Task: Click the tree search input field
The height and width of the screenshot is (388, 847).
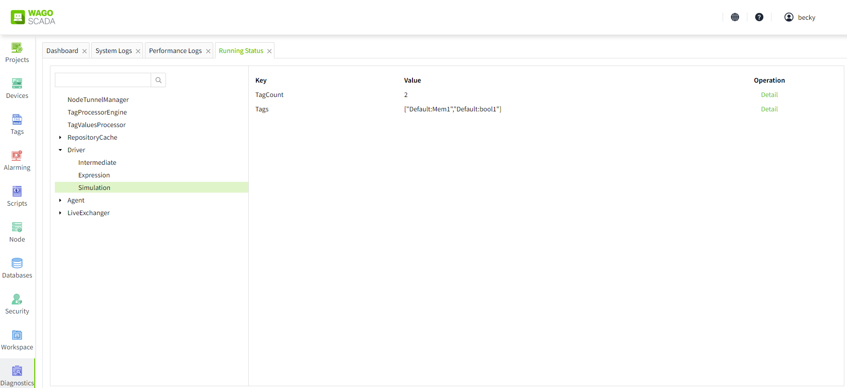Action: [x=103, y=80]
